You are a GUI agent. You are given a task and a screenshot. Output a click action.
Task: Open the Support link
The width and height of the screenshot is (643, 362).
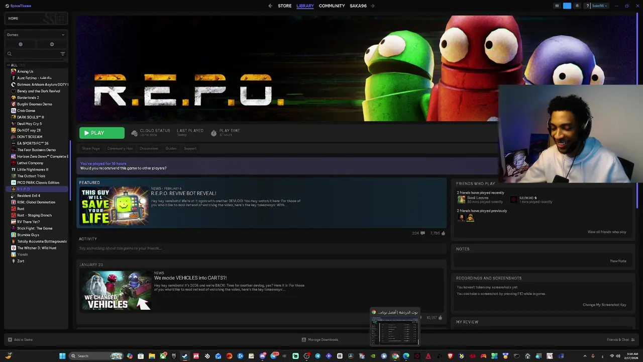(190, 148)
